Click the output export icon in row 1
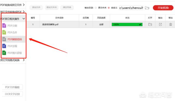 (x=161, y=24)
